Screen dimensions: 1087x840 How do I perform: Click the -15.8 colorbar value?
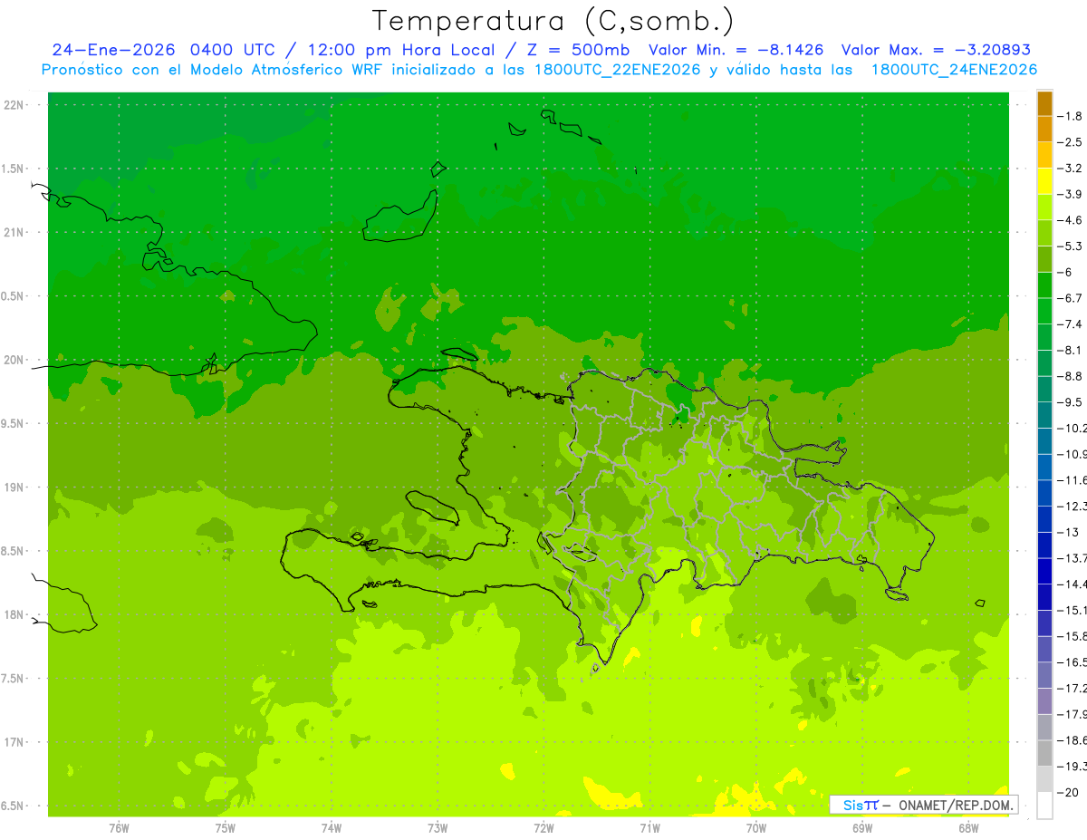pyautogui.click(x=1072, y=636)
